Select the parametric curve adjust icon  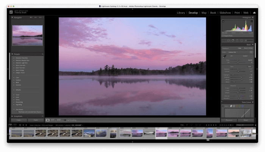231,106
